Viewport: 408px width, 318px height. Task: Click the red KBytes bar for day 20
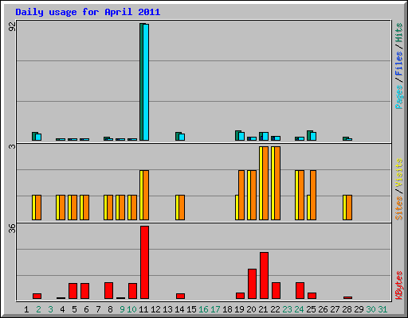tap(252, 284)
